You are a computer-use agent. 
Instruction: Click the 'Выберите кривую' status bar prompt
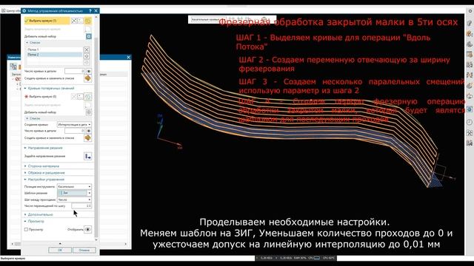[x=13, y=259]
